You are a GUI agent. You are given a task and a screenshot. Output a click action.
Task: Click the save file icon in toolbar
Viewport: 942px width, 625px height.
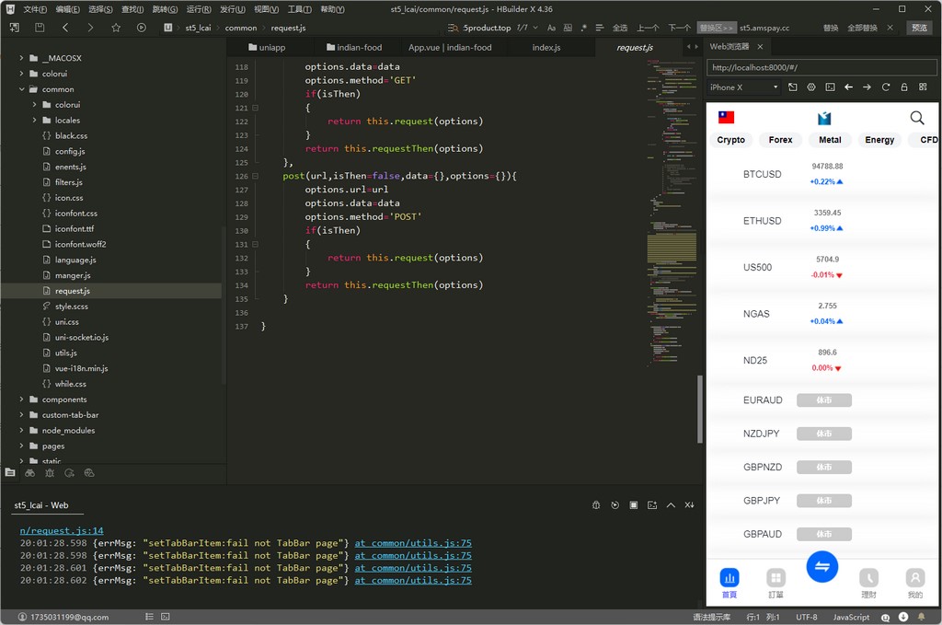[40, 28]
